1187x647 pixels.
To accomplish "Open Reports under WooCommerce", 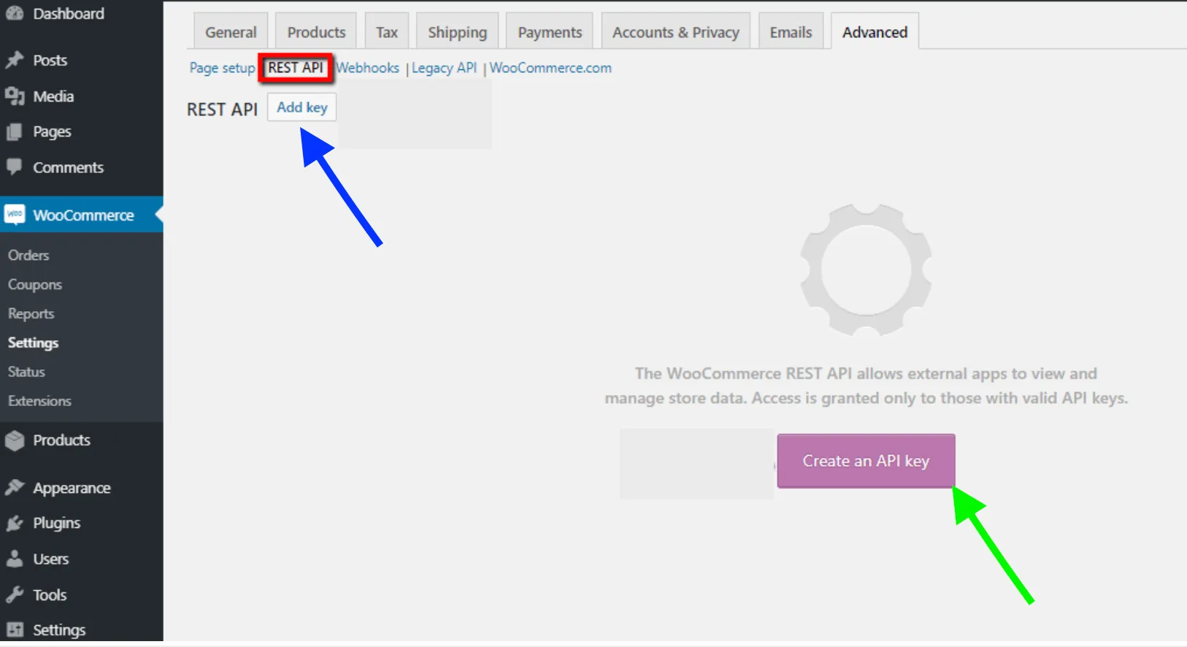I will coord(31,313).
